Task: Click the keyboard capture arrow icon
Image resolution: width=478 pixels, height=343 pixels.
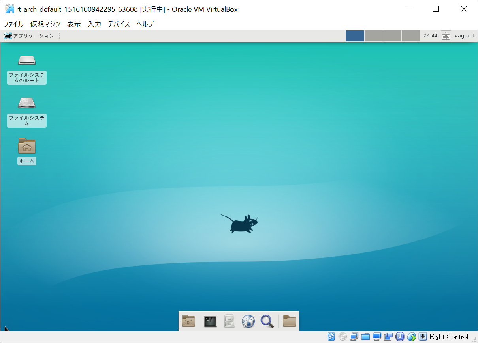Action: point(423,337)
